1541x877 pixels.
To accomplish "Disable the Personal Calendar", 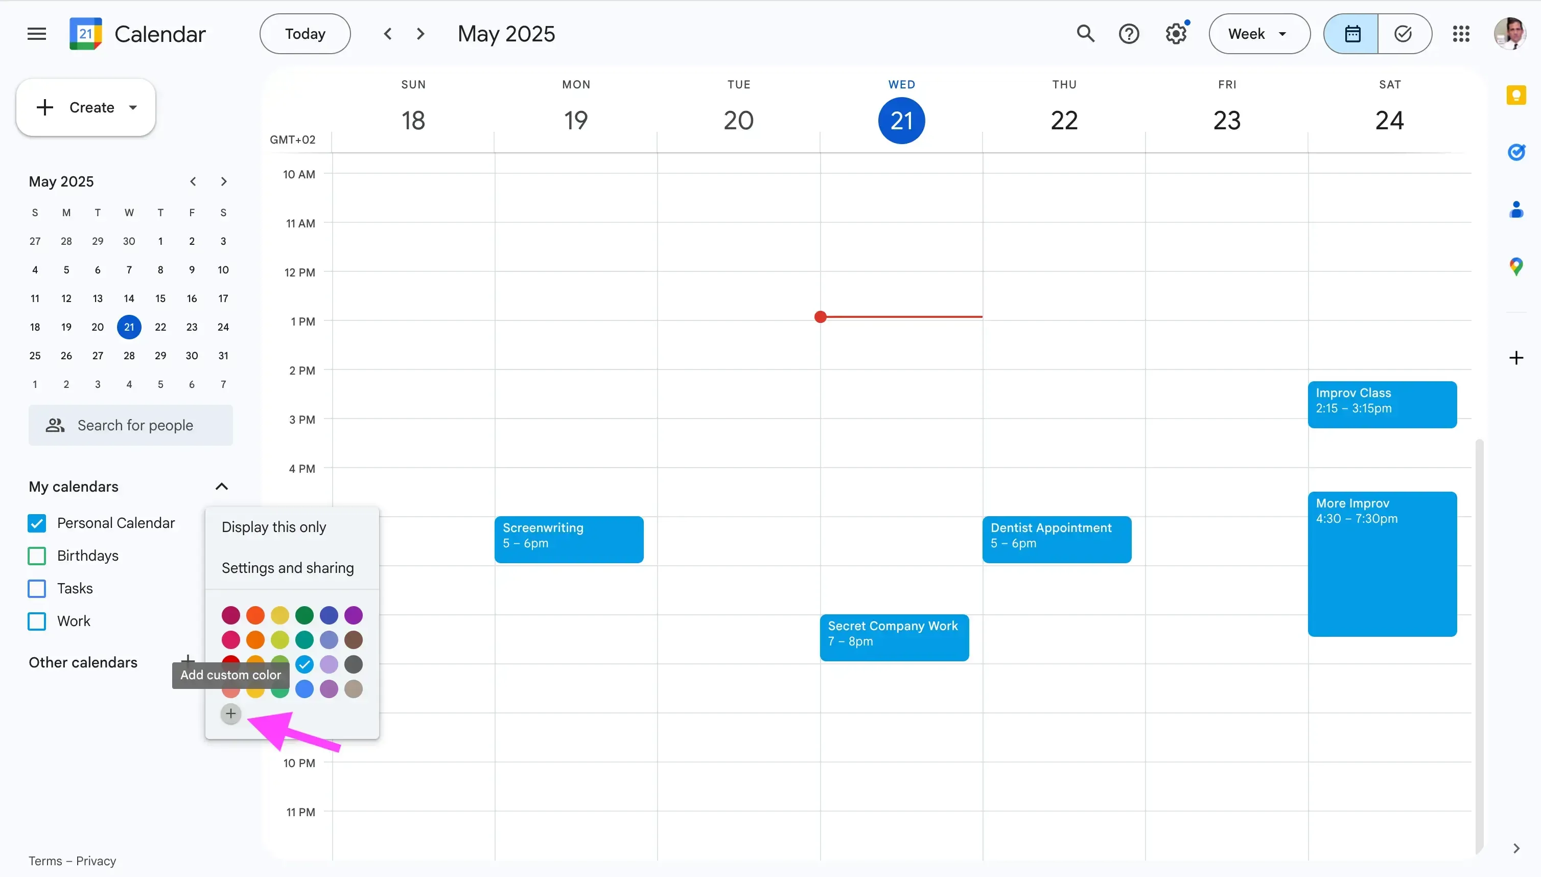I will [36, 522].
